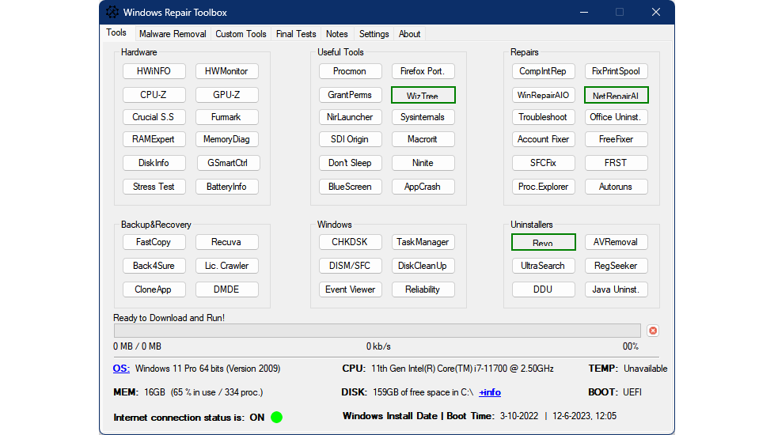The height and width of the screenshot is (435, 774).
Task: Launch Recuva
Action: click(x=226, y=242)
